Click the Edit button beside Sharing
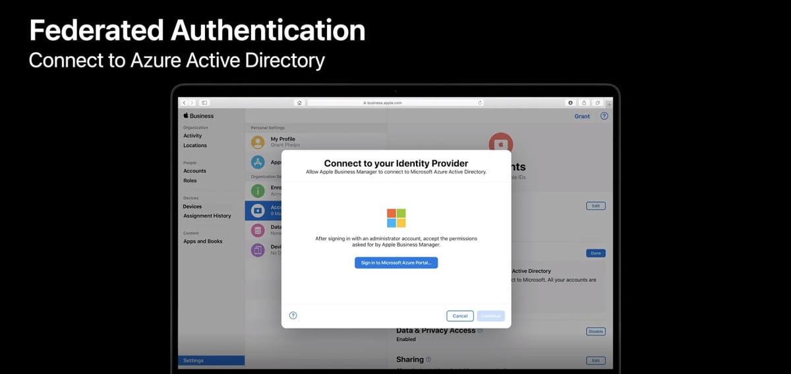Image resolution: width=791 pixels, height=374 pixels. [x=596, y=361]
